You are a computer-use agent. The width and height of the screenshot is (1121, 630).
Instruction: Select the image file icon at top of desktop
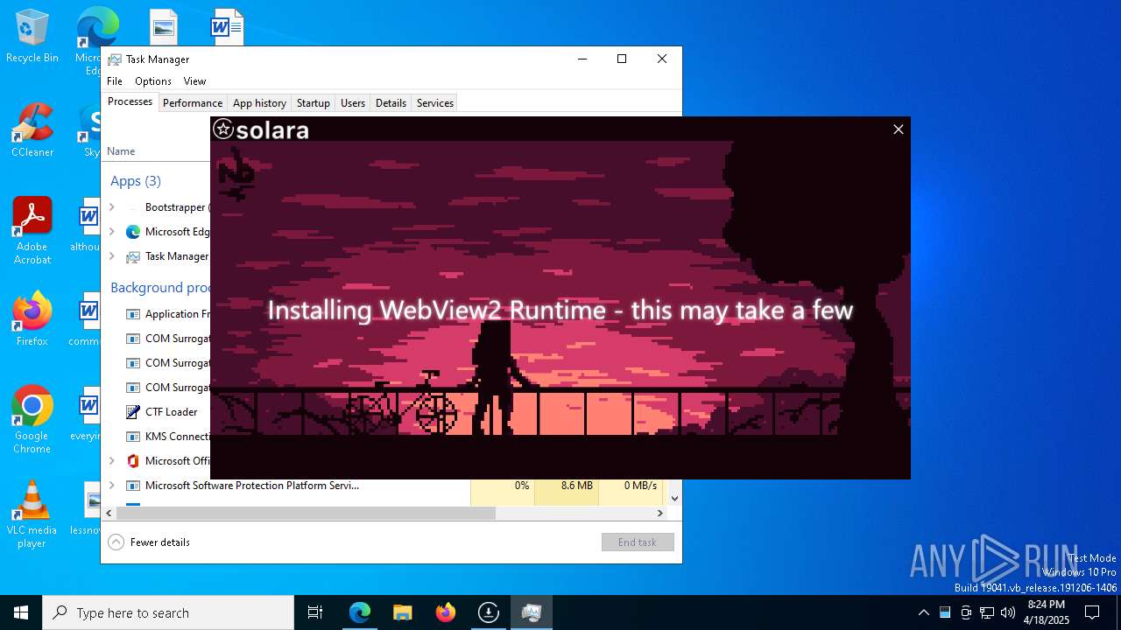click(164, 28)
